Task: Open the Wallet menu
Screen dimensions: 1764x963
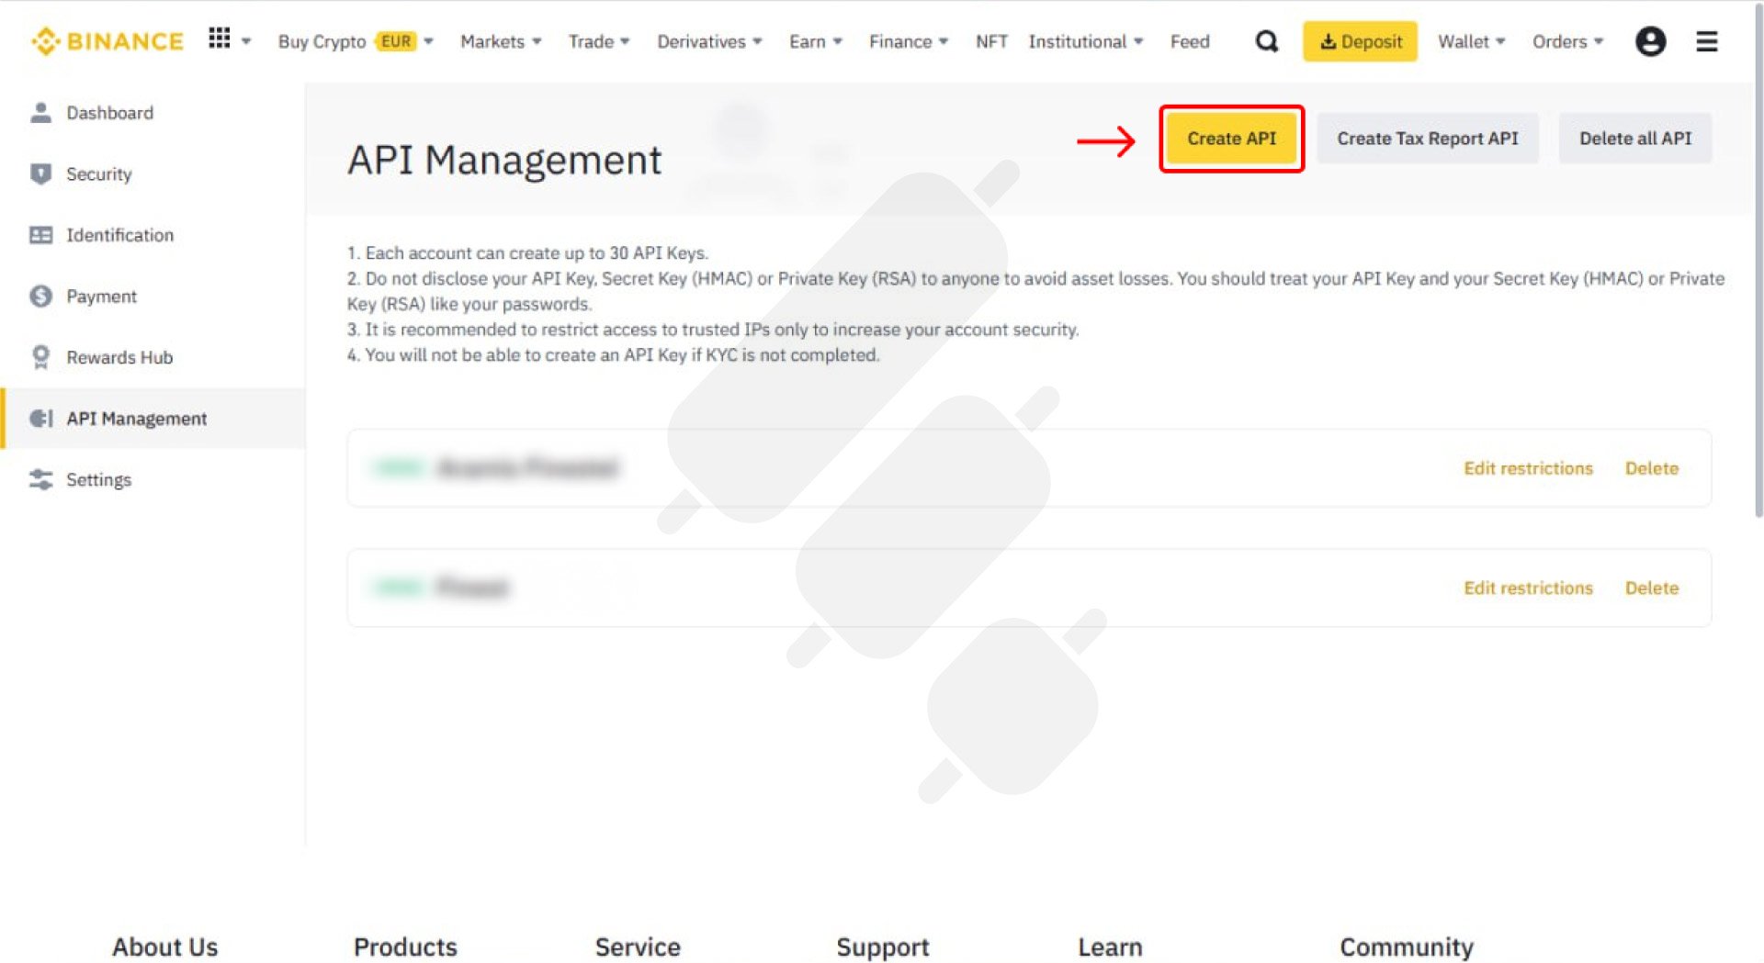Action: point(1471,41)
